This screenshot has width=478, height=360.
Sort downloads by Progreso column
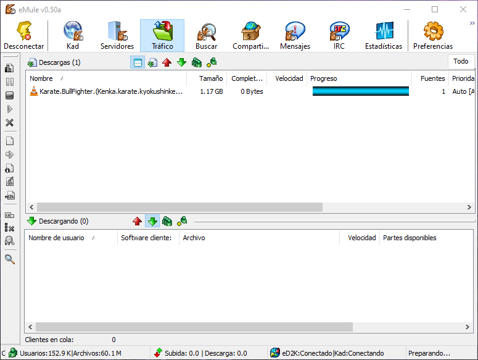(x=359, y=78)
